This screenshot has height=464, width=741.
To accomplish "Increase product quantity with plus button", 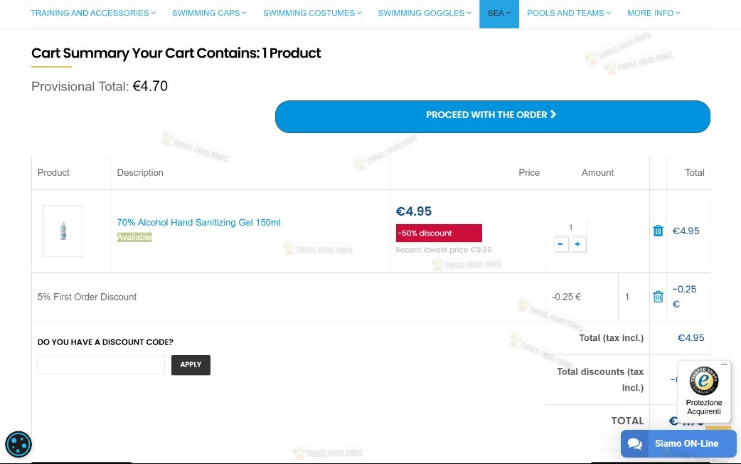I will coord(578,245).
